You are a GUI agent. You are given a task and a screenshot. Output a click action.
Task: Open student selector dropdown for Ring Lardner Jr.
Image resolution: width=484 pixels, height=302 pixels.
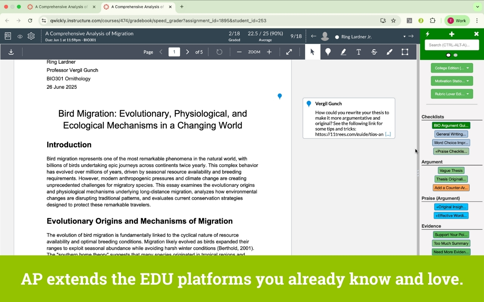point(404,37)
